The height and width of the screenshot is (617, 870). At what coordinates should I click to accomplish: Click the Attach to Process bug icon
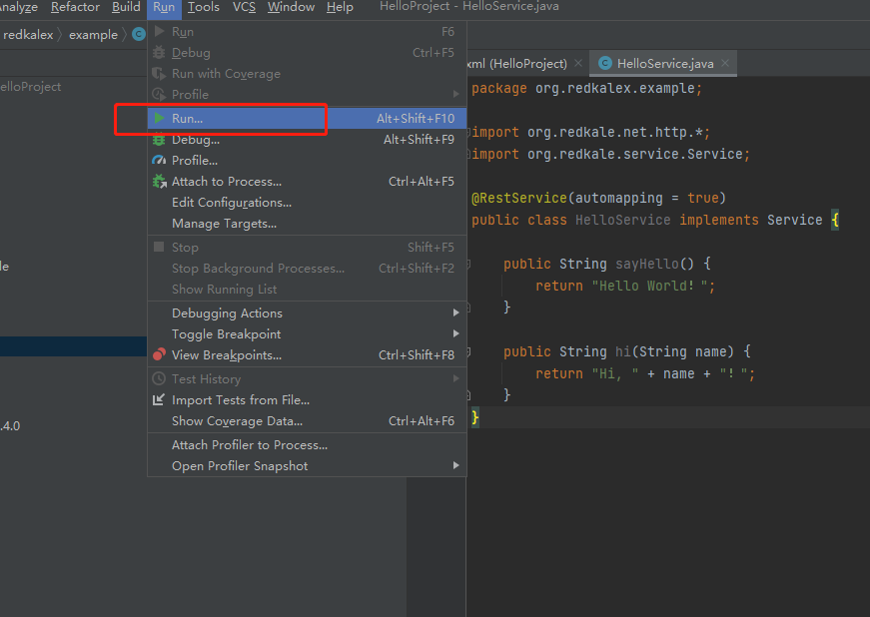pos(159,182)
